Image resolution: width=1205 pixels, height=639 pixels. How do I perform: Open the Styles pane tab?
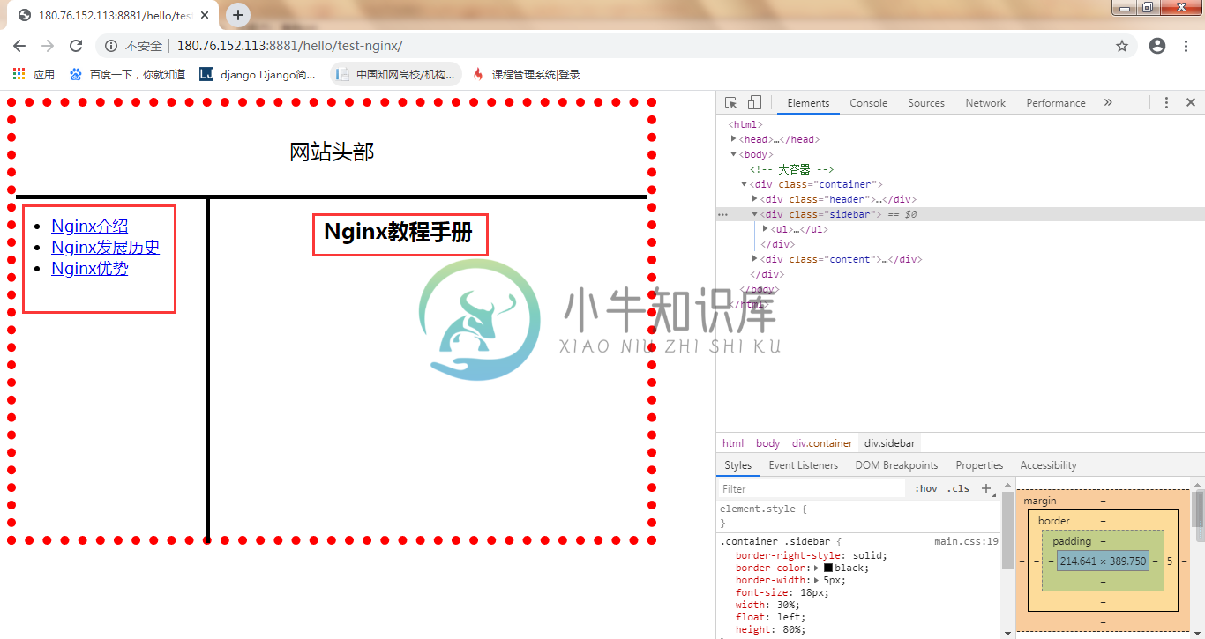[737, 465]
